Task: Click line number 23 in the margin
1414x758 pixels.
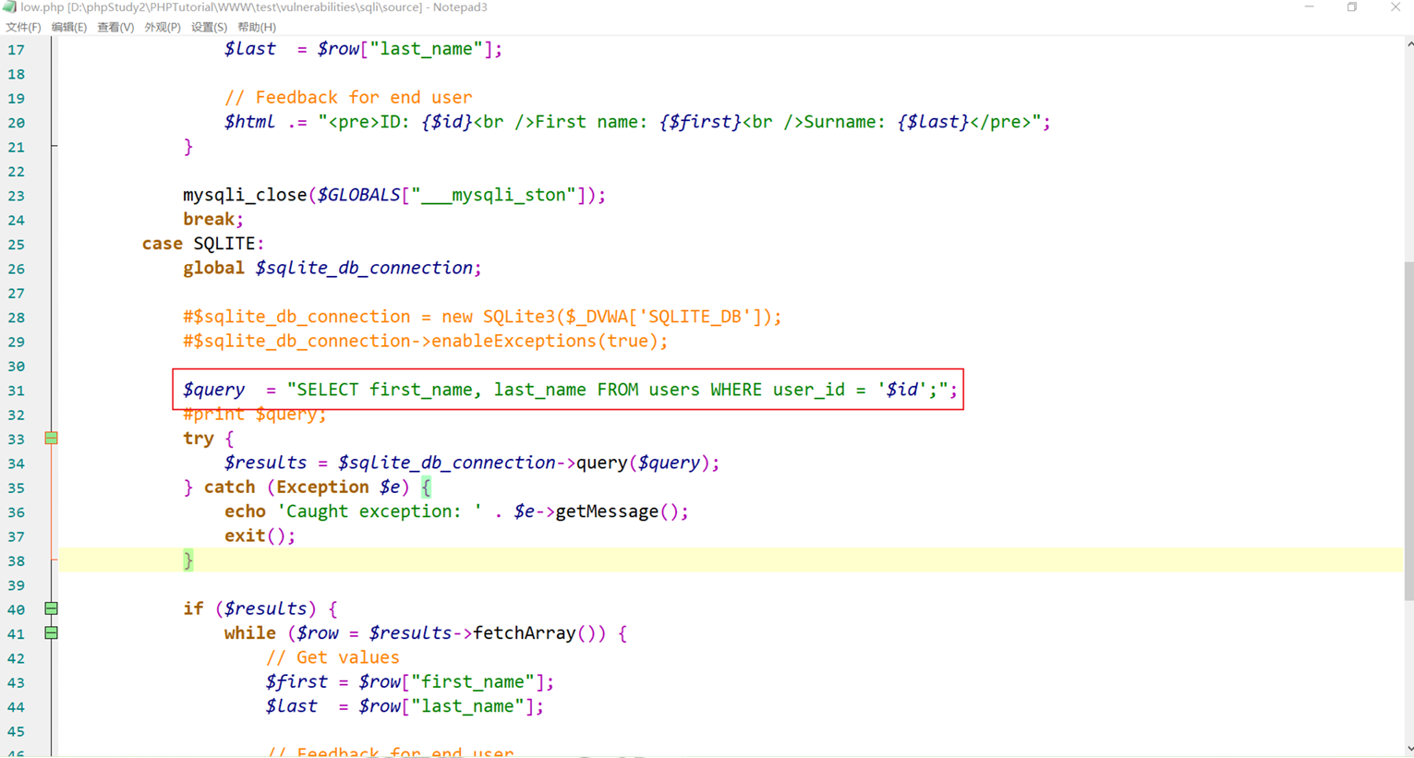Action: tap(17, 196)
